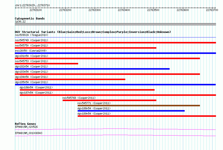Select the dgv185n54 blue gain bar
This screenshot has height=150, width=223.
(115, 85)
